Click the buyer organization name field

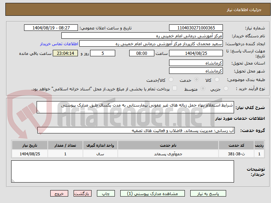[142, 36]
